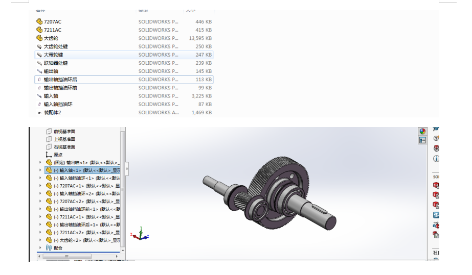
Task: Select the 输出轴挡油环后 file row
Action: 60,80
